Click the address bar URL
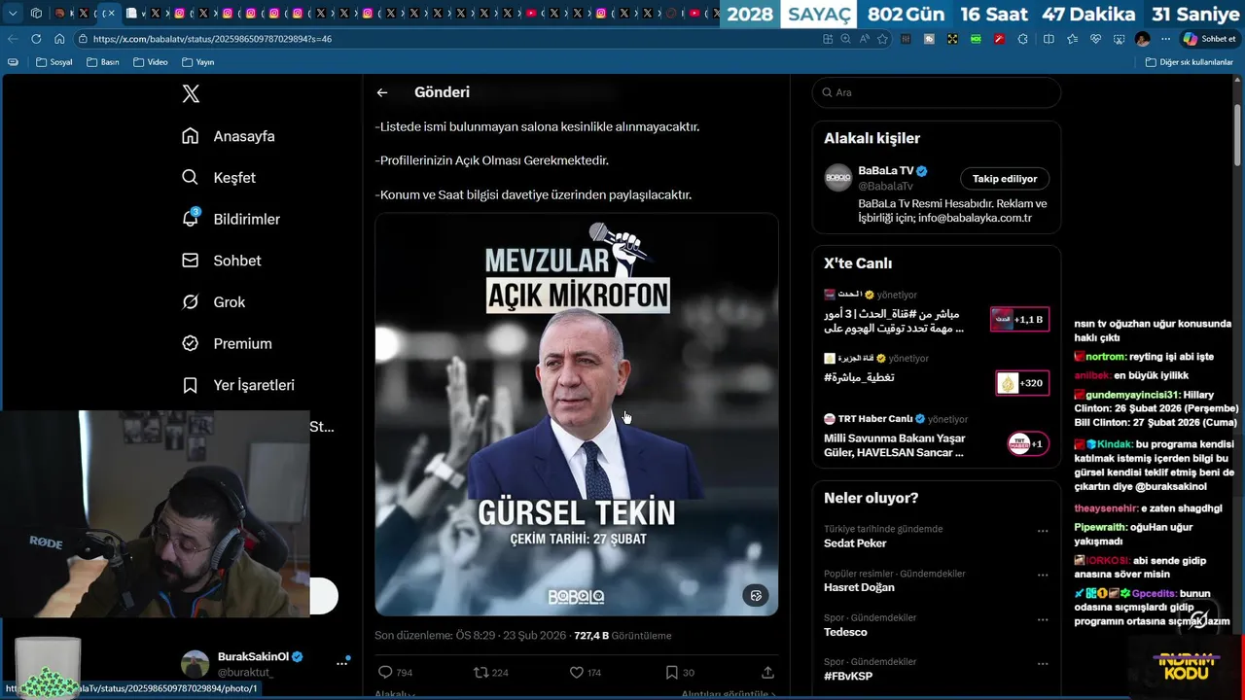The height and width of the screenshot is (700, 1245). pyautogui.click(x=213, y=39)
